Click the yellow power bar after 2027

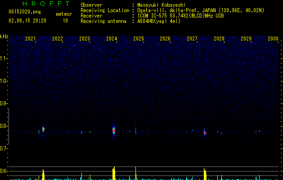click(205, 174)
